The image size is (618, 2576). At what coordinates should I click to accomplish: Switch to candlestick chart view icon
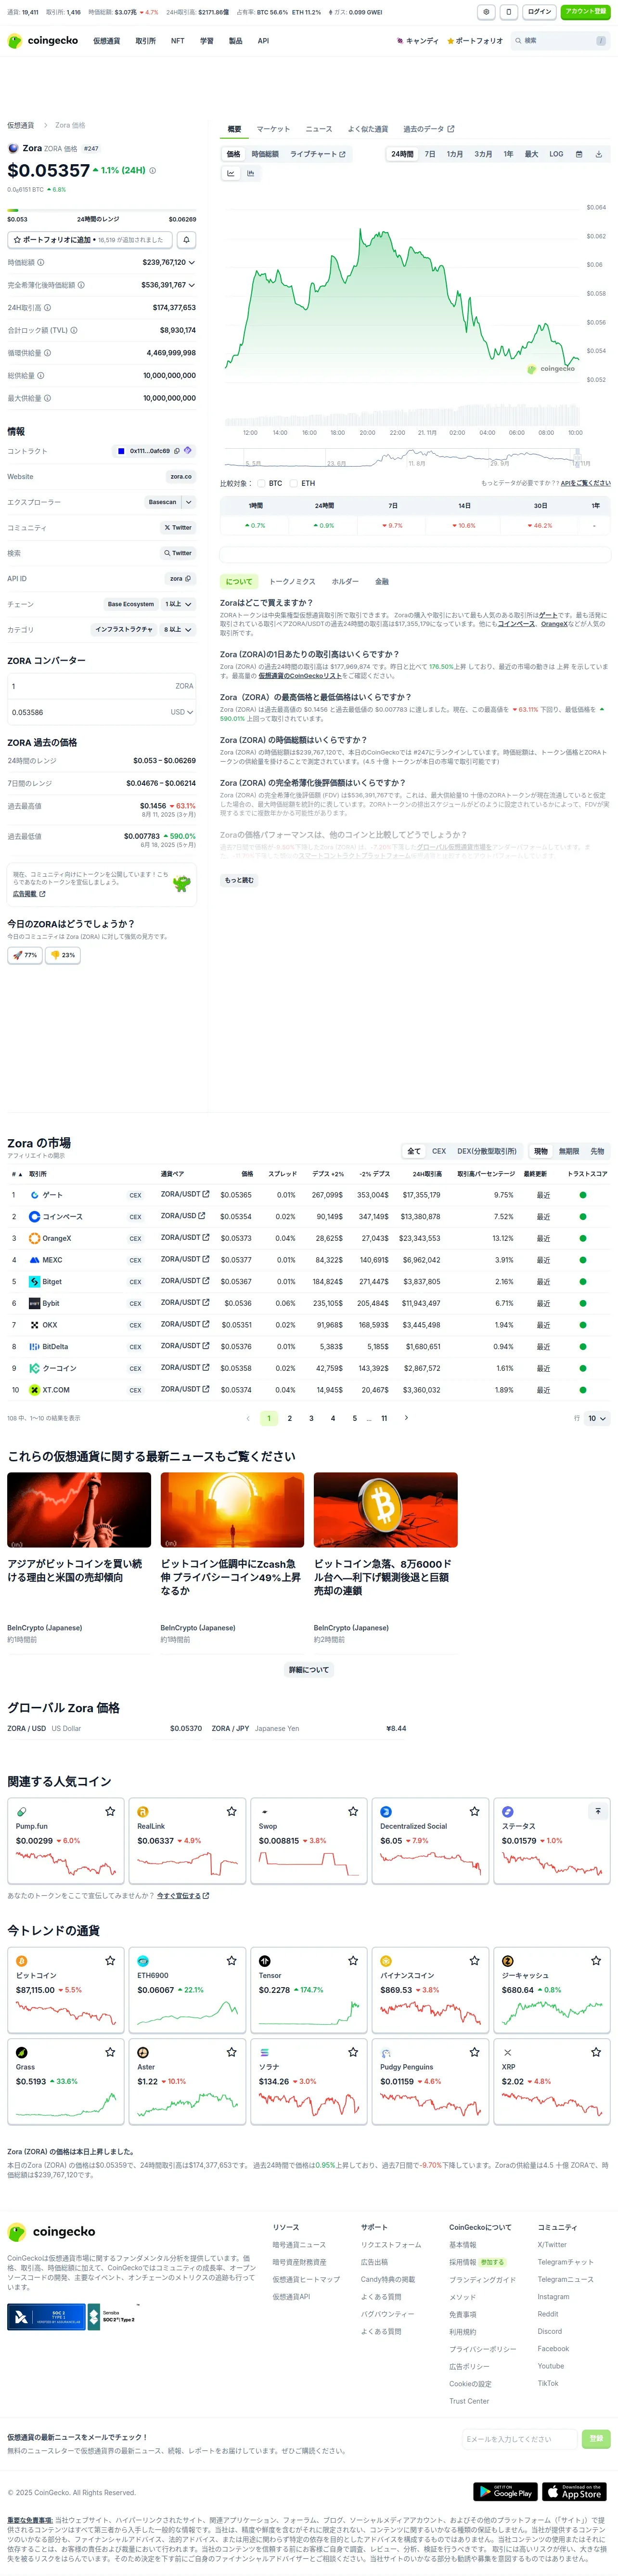click(250, 173)
